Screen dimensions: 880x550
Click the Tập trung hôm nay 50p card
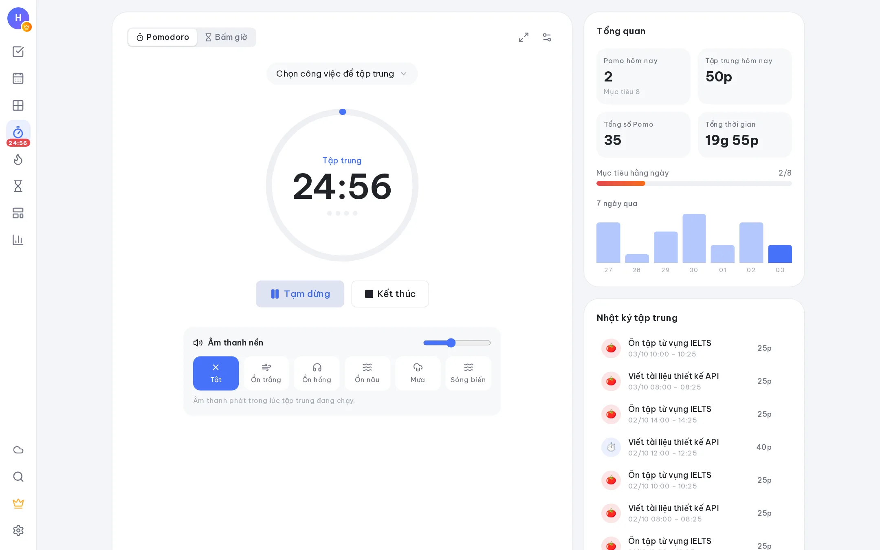point(745,77)
